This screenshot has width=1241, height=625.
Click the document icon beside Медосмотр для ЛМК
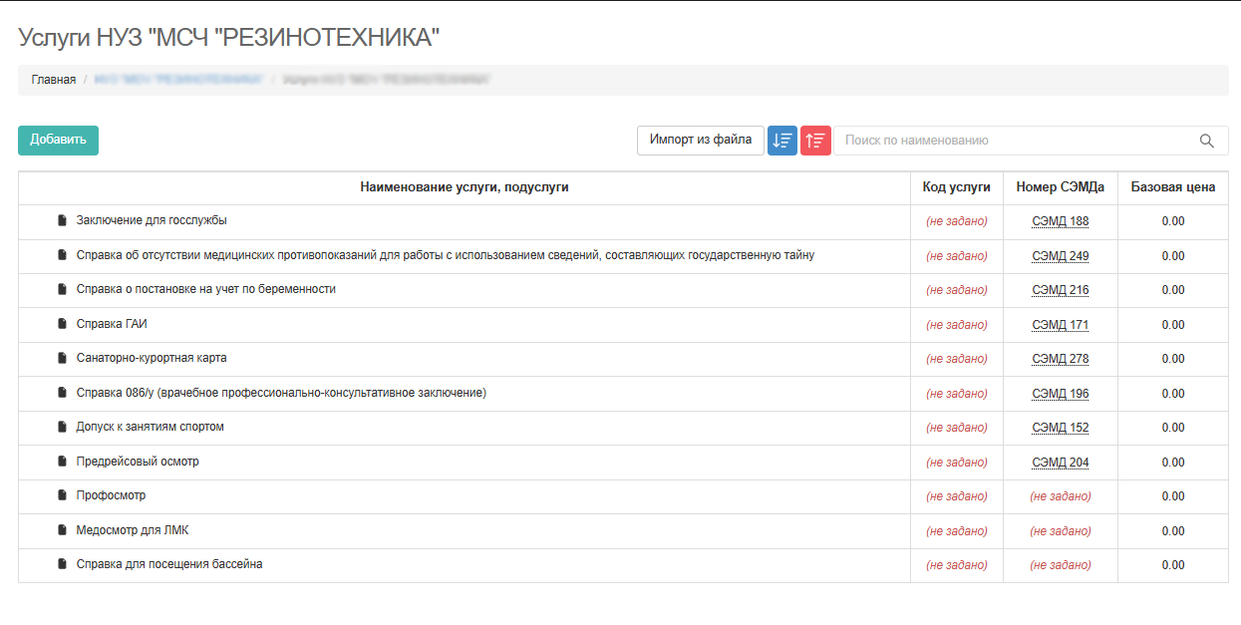pos(63,530)
